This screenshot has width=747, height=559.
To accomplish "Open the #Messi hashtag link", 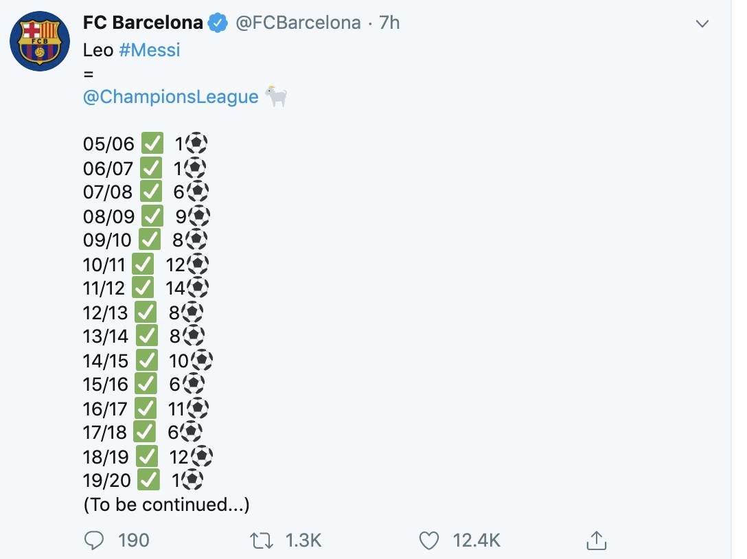I will point(150,50).
